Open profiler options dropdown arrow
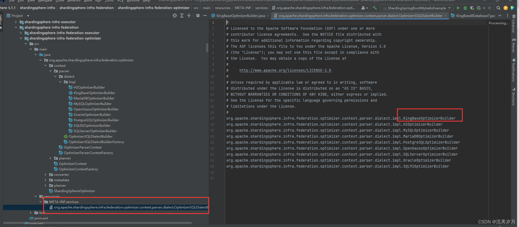 click(x=484, y=8)
